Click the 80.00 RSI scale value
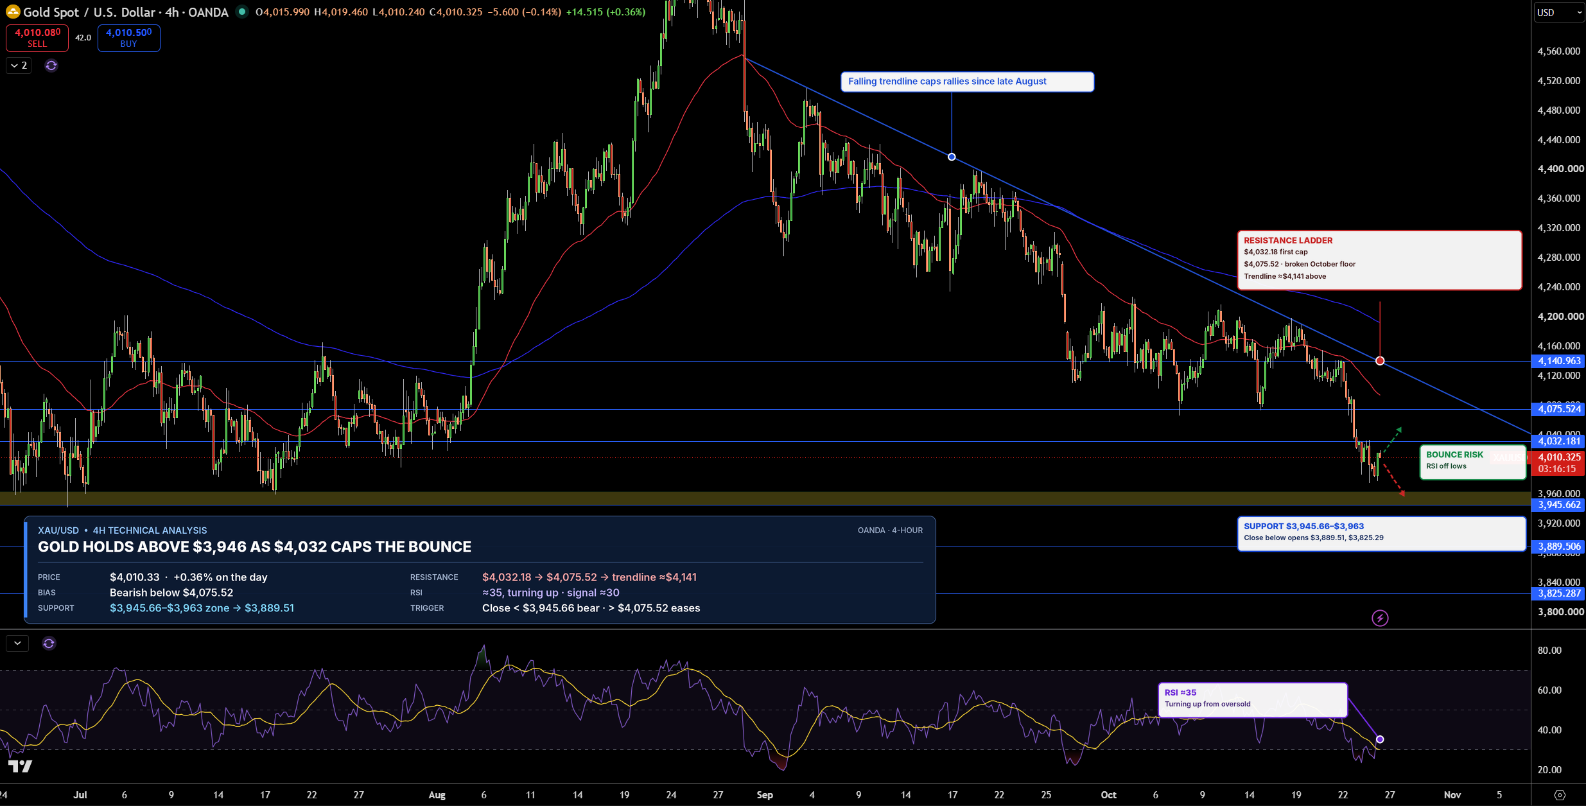 point(1549,651)
